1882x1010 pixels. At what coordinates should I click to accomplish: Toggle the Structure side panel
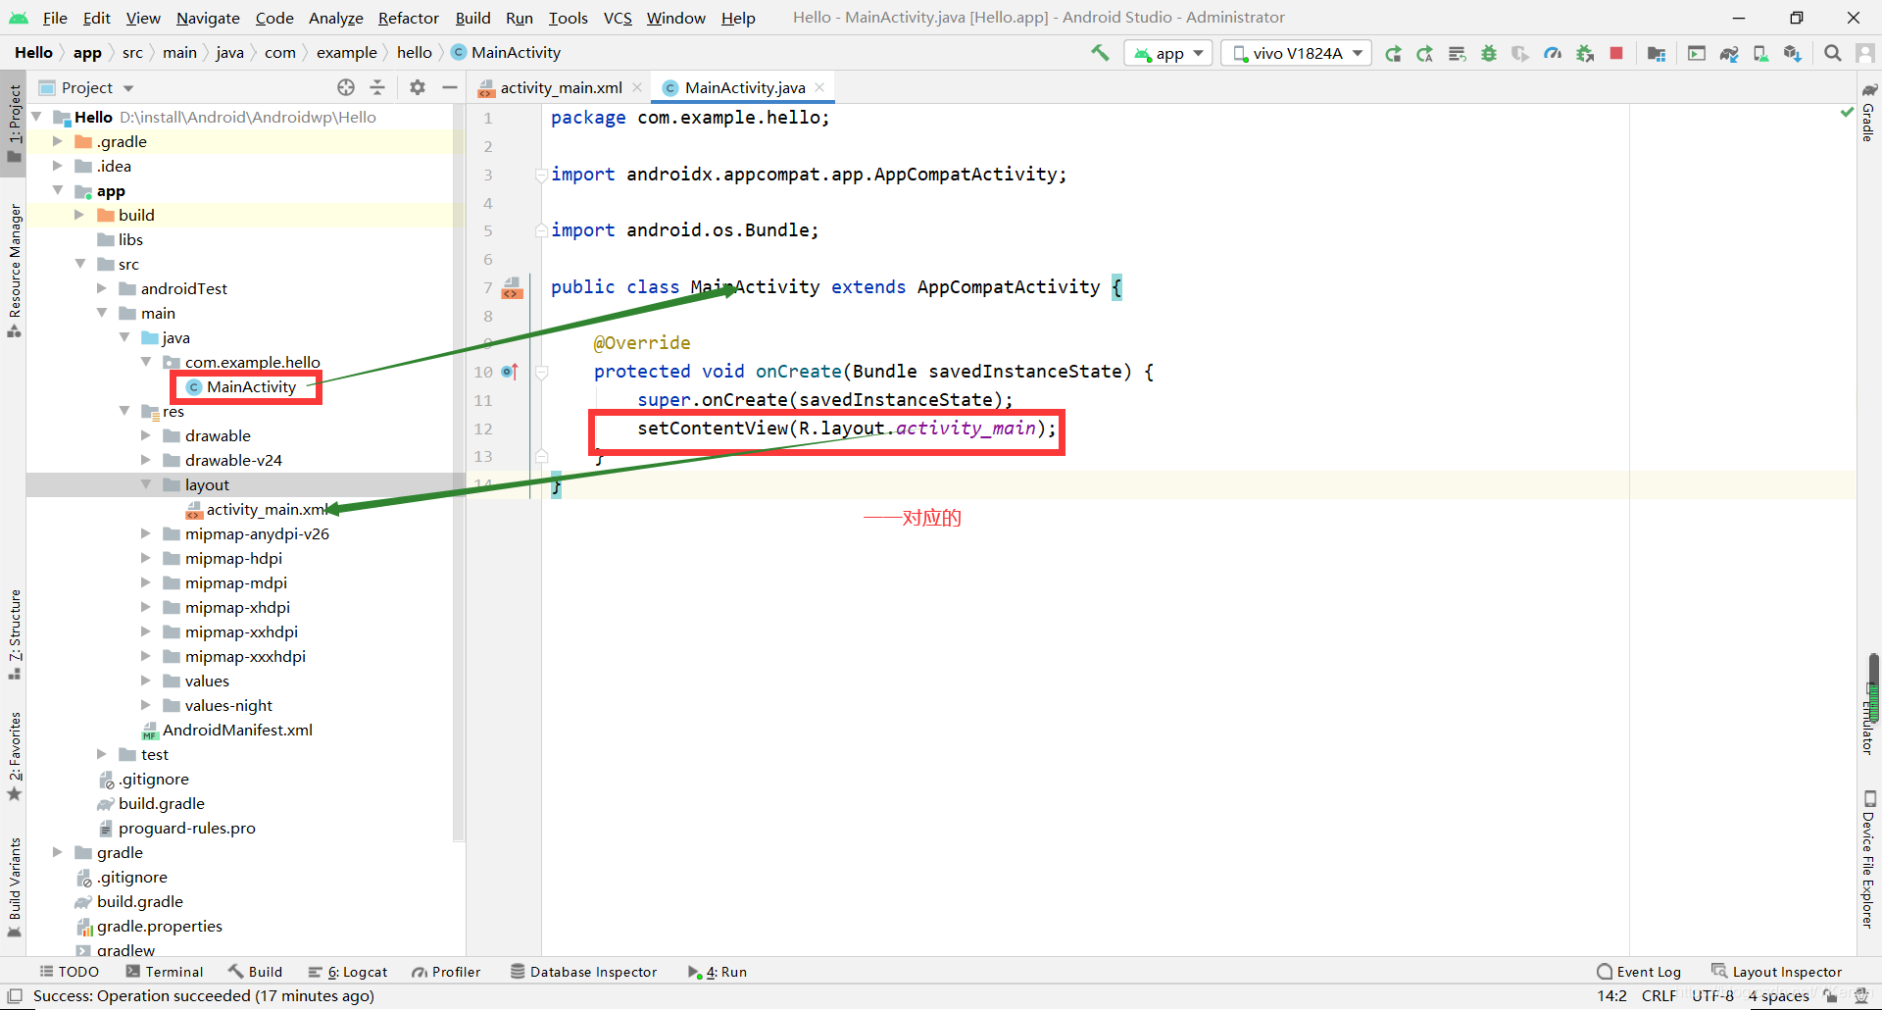(14, 634)
